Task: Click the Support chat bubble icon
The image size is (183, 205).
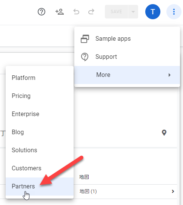Action: (85, 57)
